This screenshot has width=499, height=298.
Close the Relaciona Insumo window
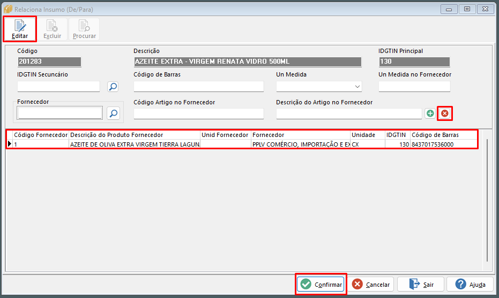pos(485,9)
